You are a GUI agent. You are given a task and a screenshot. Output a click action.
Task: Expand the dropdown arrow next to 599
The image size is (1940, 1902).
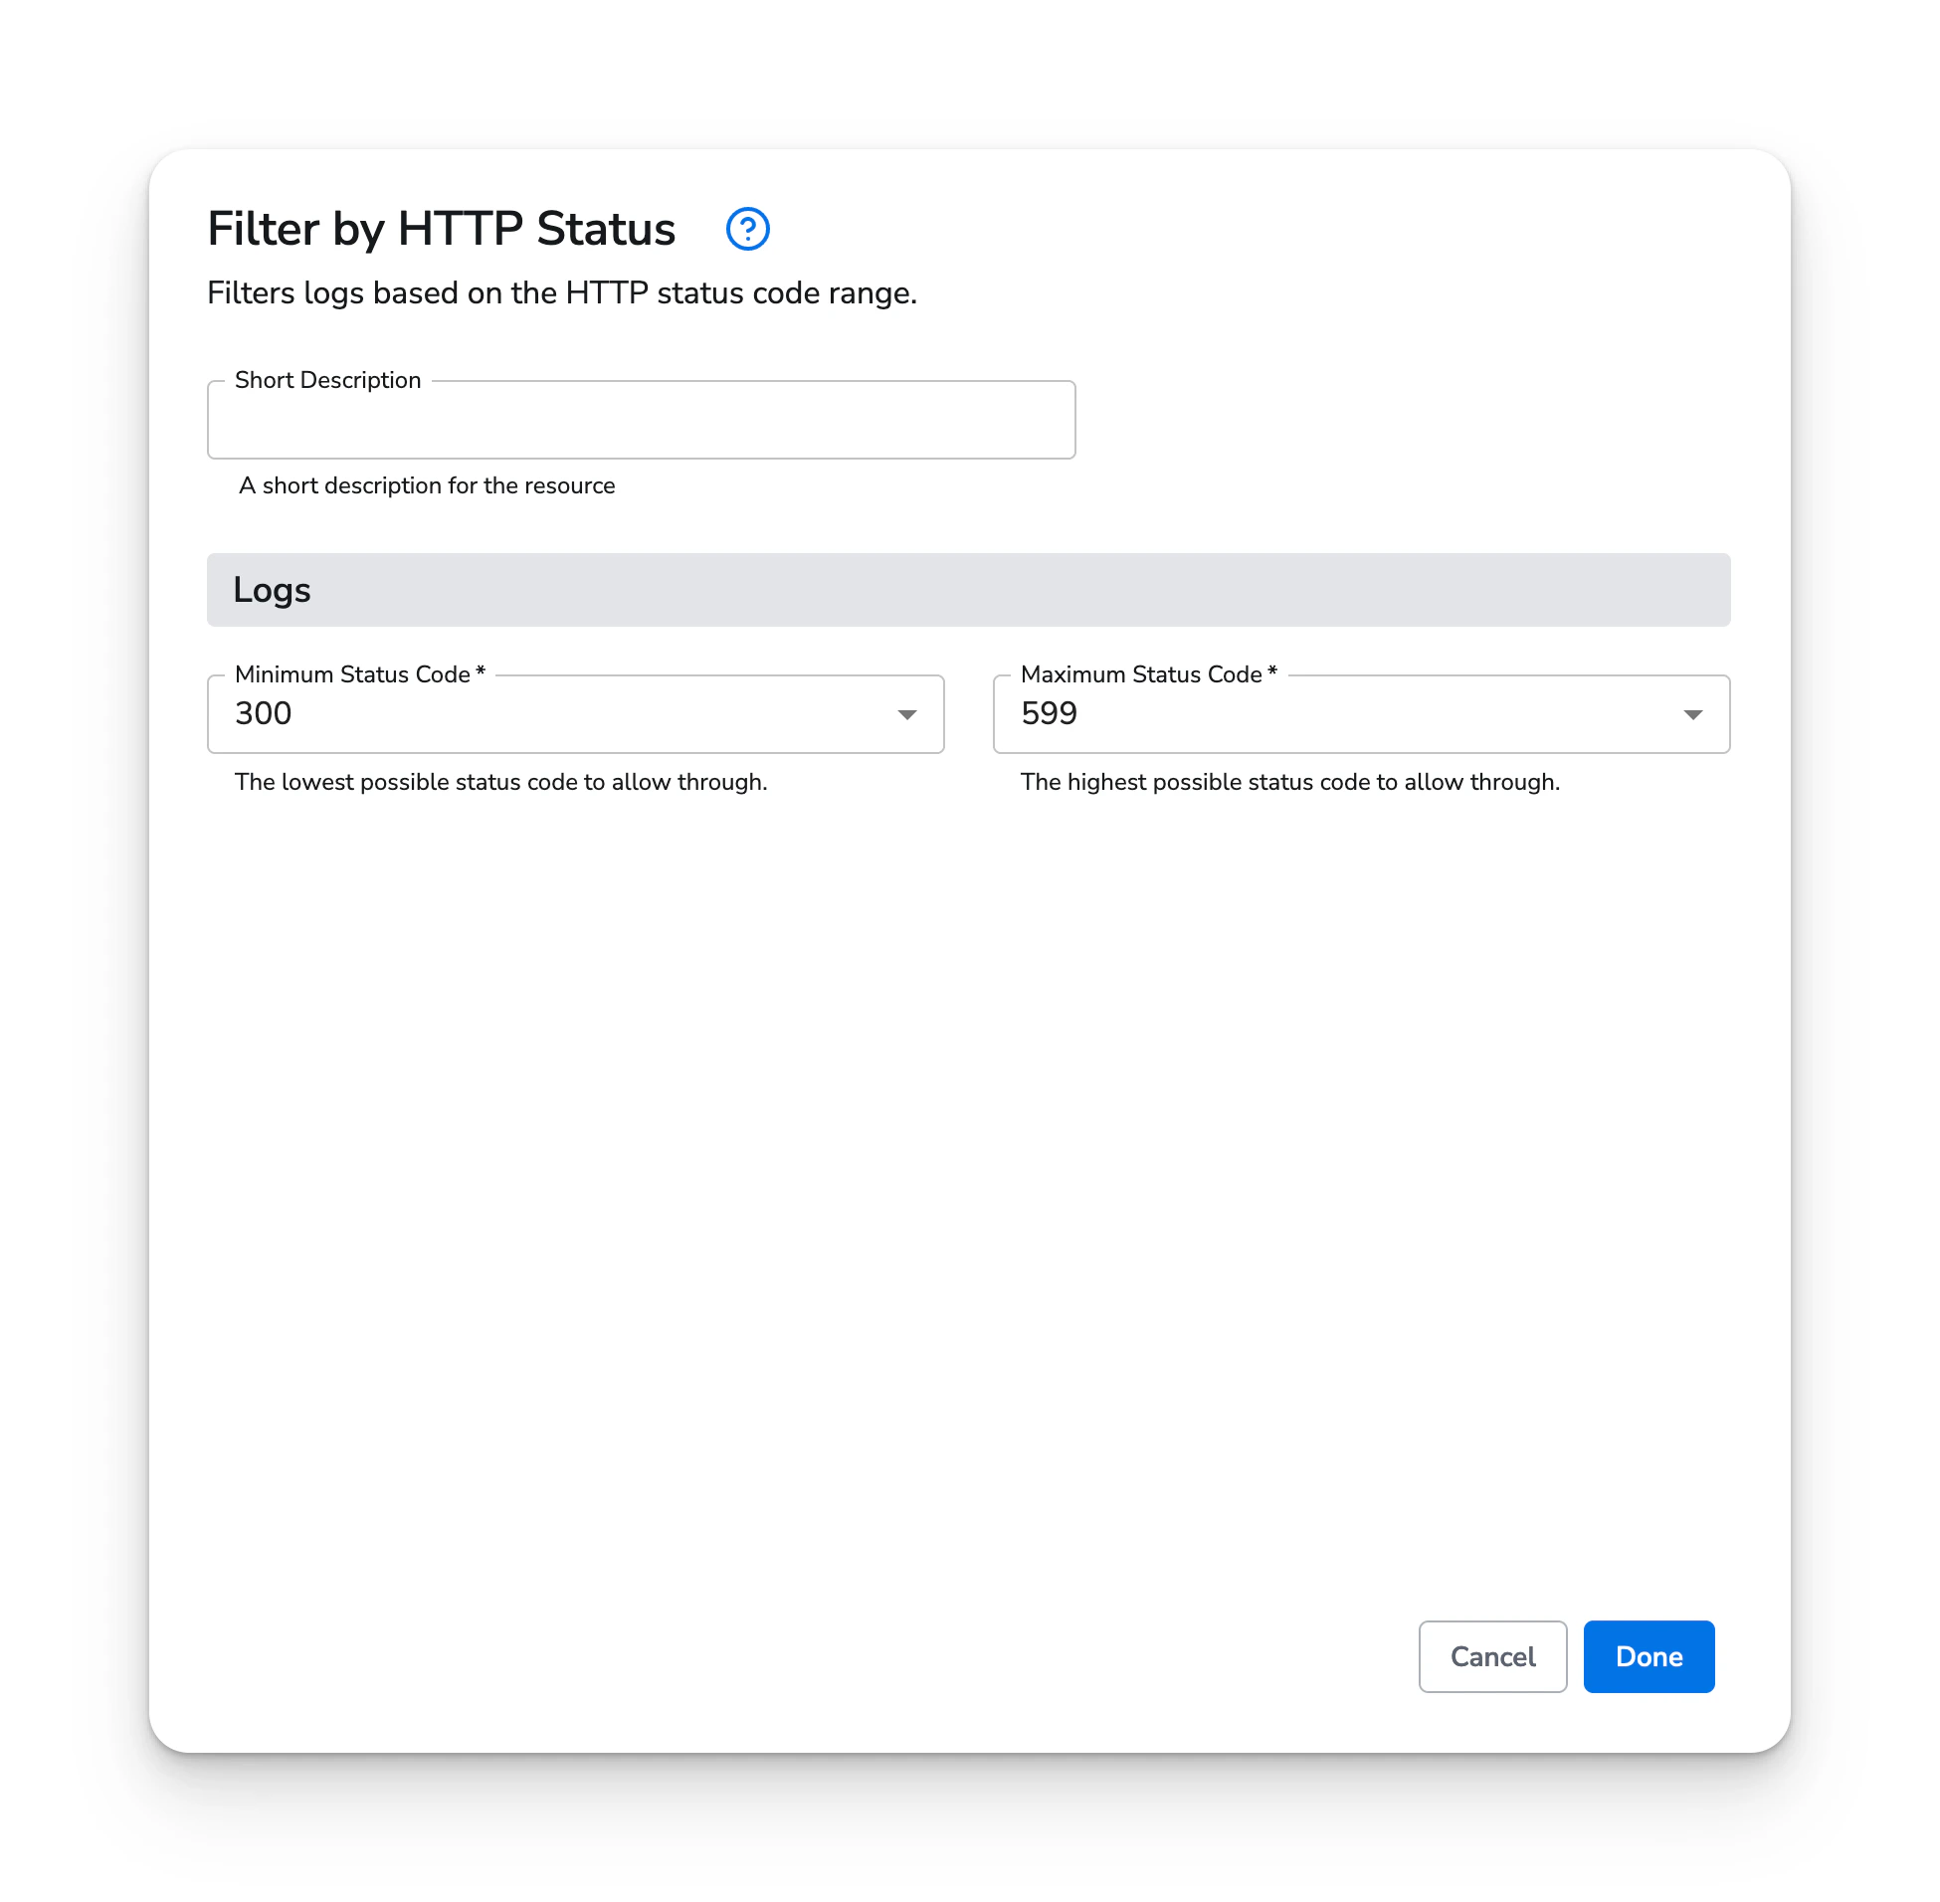coord(1693,713)
